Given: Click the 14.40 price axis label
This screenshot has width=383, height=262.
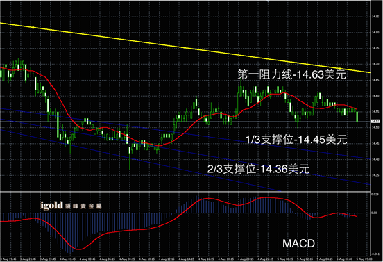Looking at the screenshot, I should tap(375, 159).
